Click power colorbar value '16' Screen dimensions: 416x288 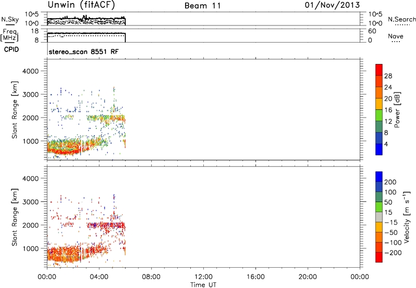click(x=388, y=110)
